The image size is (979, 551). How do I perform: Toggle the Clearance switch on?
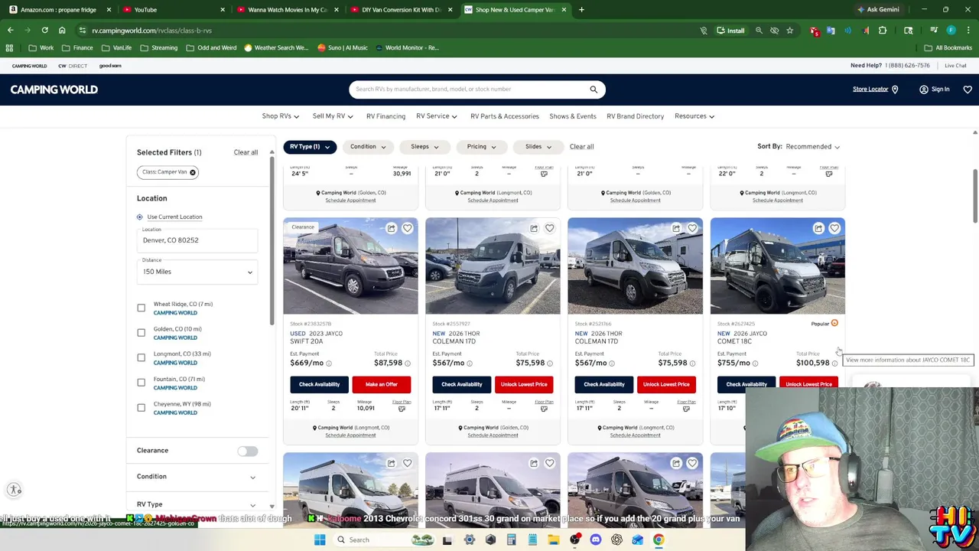(x=247, y=452)
